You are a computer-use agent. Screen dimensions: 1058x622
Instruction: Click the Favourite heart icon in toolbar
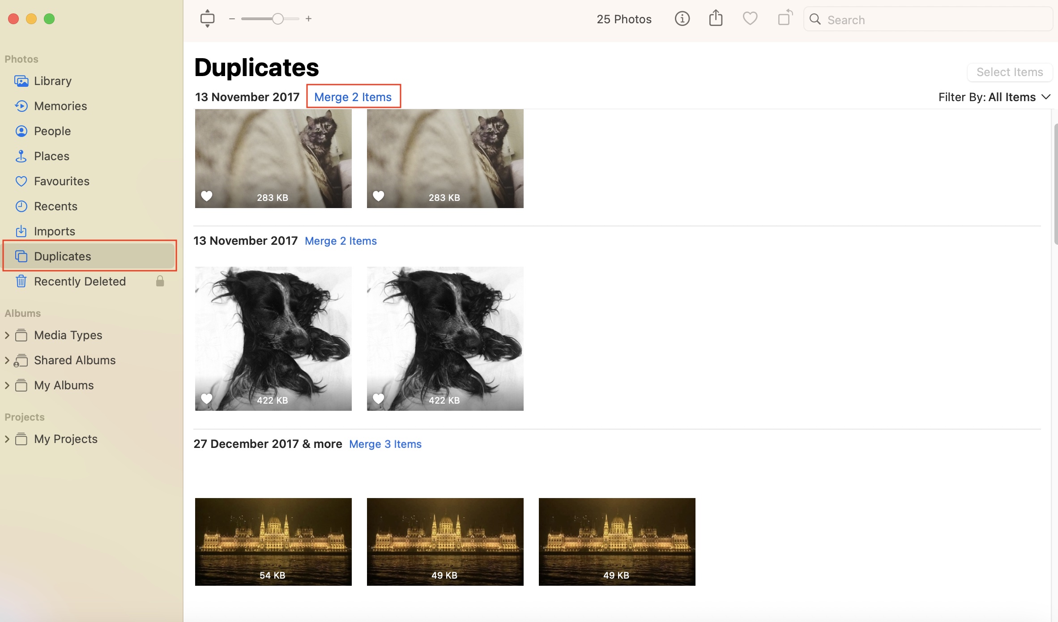coord(750,19)
